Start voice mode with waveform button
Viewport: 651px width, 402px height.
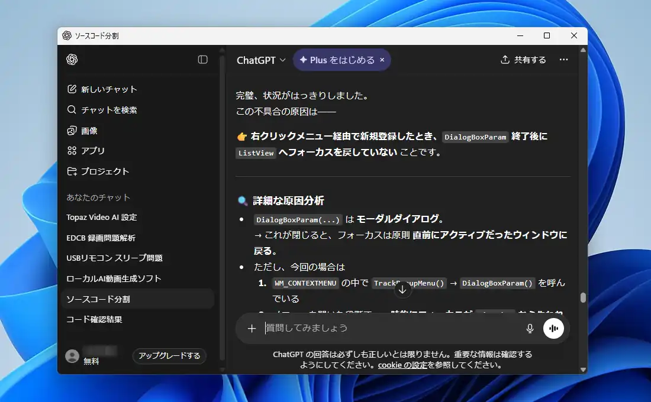(553, 329)
